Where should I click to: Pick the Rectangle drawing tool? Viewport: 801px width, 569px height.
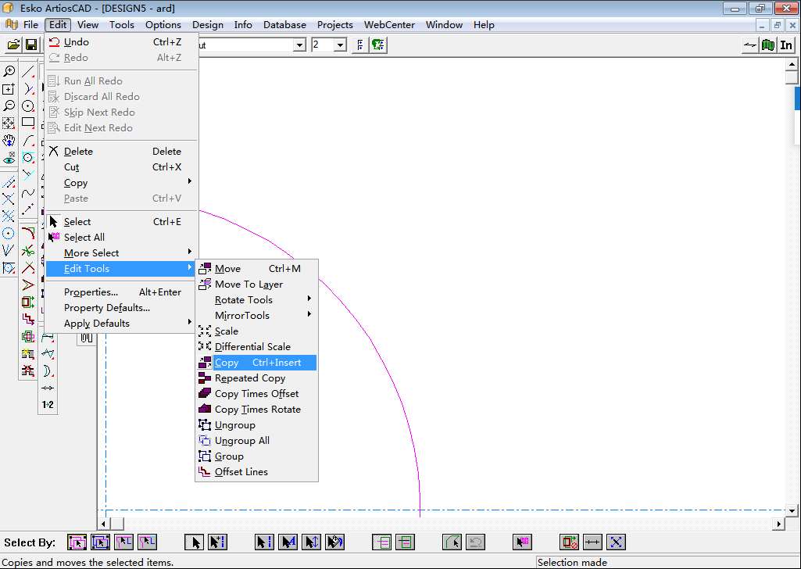(x=28, y=123)
